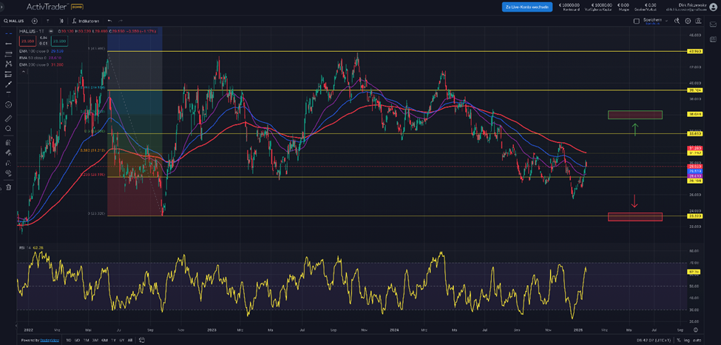Select the trash delete drawings tool
The height and width of the screenshot is (345, 721).
point(9,187)
